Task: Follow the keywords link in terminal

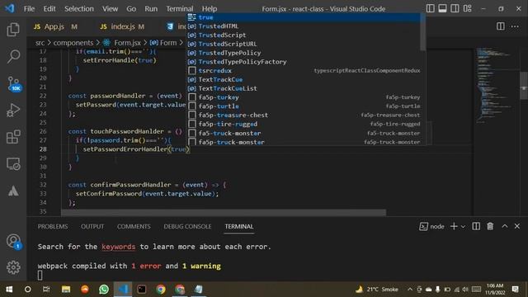Action: 118,247
